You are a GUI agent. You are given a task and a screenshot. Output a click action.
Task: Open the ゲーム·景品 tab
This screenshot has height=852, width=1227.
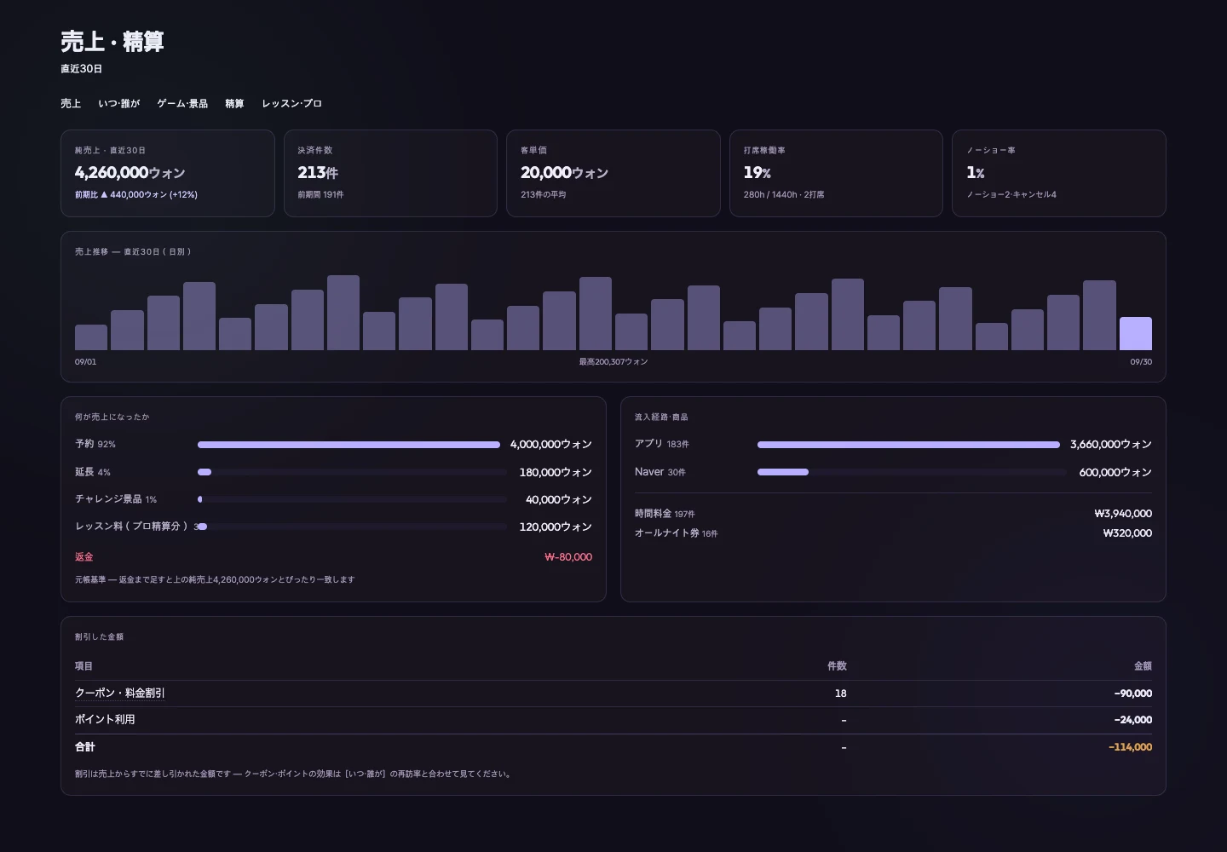pos(182,103)
